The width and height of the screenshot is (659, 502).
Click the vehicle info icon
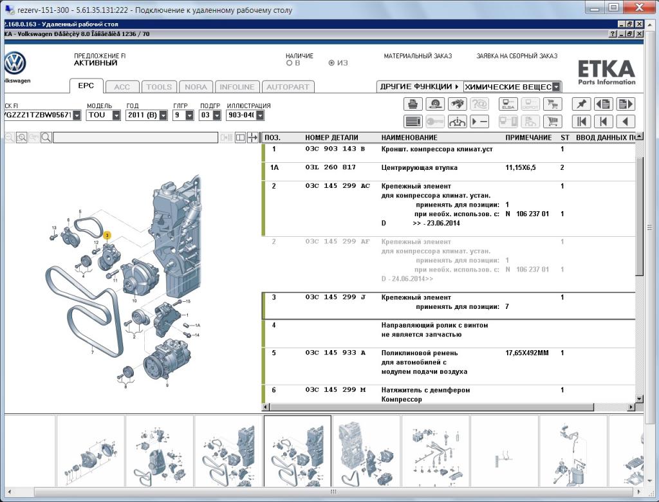point(458,122)
